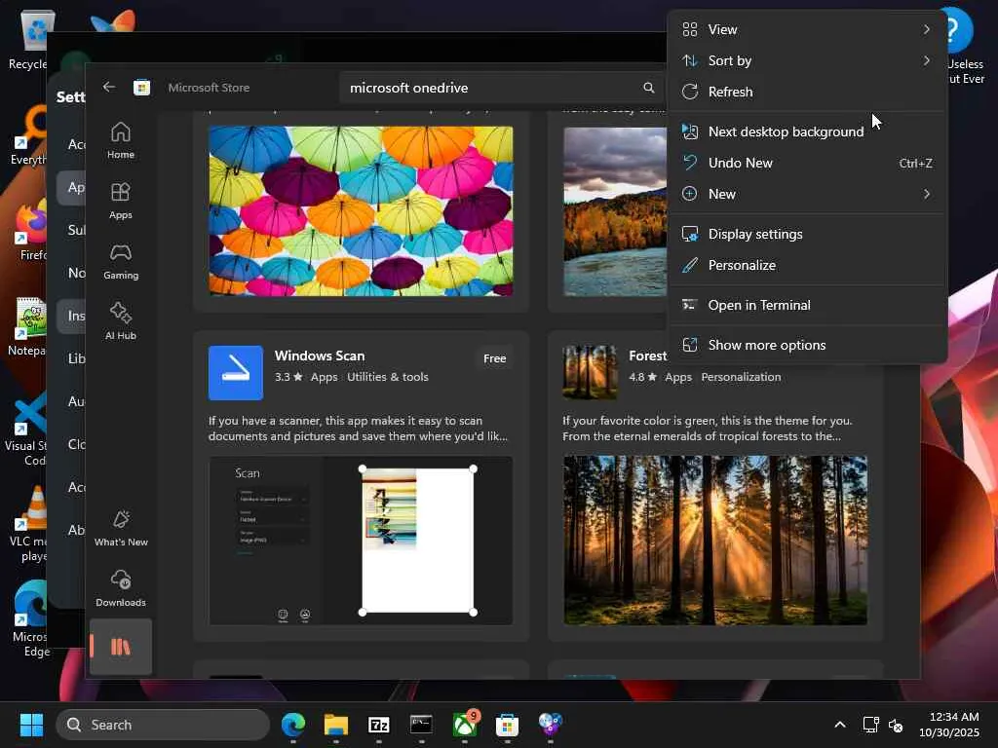Click the Store back arrow

click(109, 87)
